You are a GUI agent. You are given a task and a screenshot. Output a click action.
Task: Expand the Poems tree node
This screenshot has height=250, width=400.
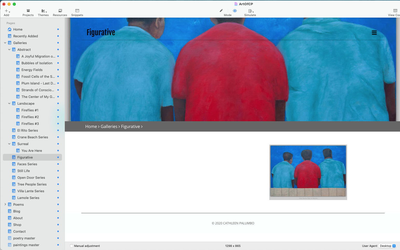point(5,204)
